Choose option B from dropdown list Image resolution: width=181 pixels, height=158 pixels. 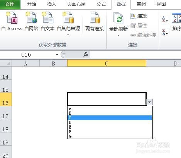(110, 113)
